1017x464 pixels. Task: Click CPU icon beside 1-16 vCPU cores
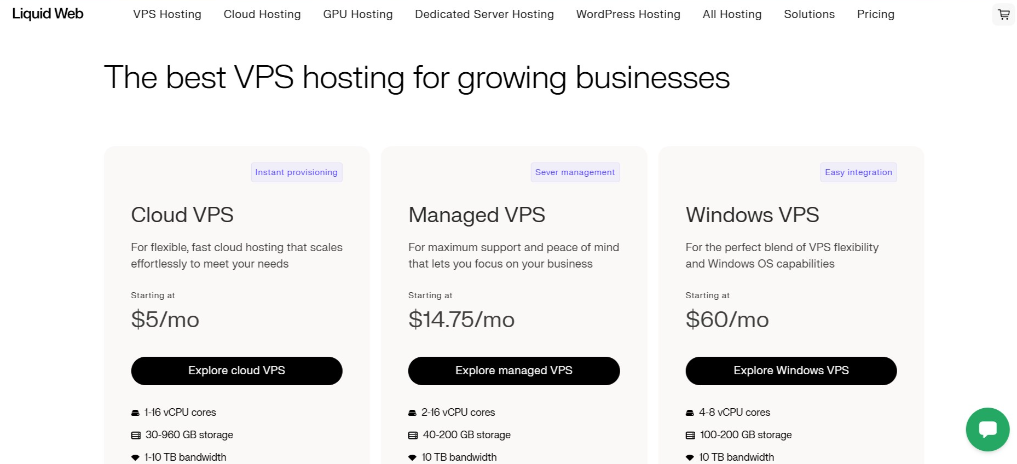pyautogui.click(x=135, y=413)
